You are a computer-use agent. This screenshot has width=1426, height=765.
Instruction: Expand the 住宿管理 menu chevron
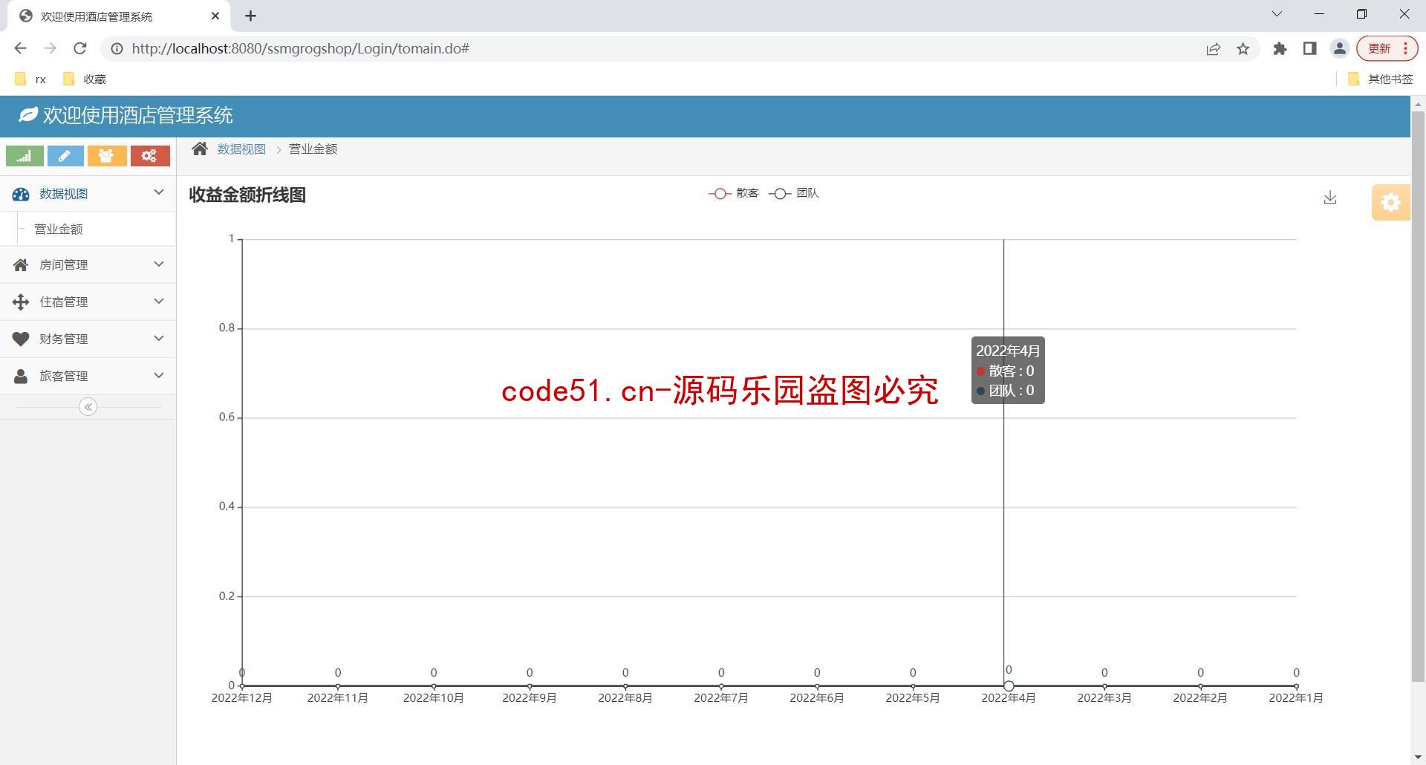pyautogui.click(x=159, y=301)
